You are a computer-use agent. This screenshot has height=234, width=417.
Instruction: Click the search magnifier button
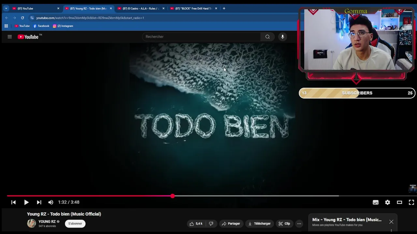tap(267, 37)
